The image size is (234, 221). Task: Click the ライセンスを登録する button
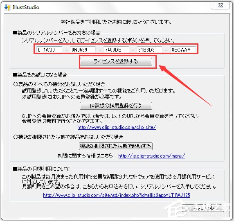(x=116, y=61)
